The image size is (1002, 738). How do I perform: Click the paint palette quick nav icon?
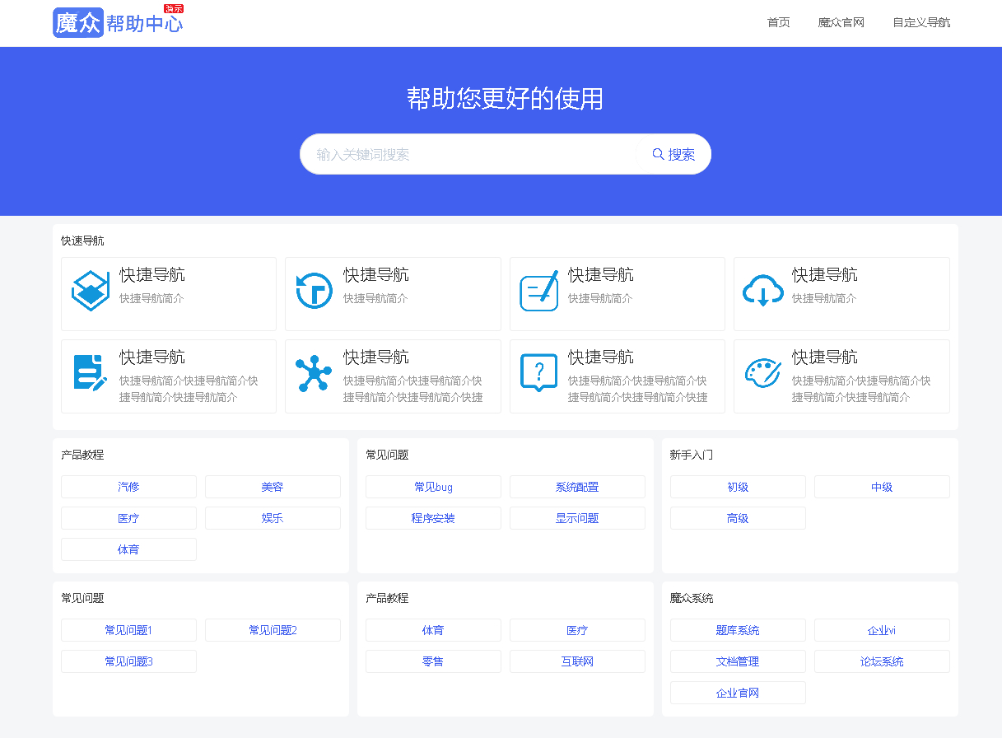[x=762, y=373]
